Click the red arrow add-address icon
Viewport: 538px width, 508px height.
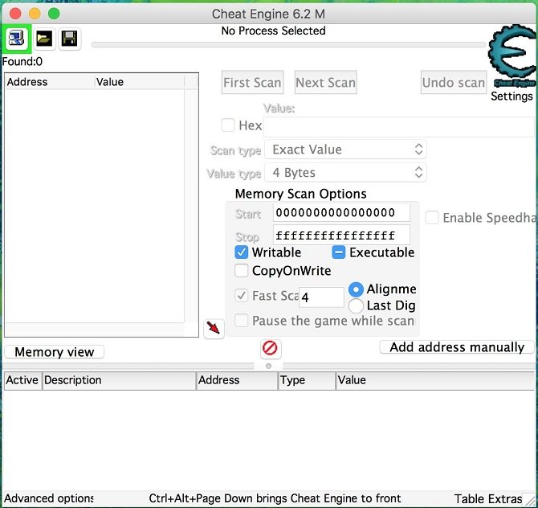click(x=213, y=328)
